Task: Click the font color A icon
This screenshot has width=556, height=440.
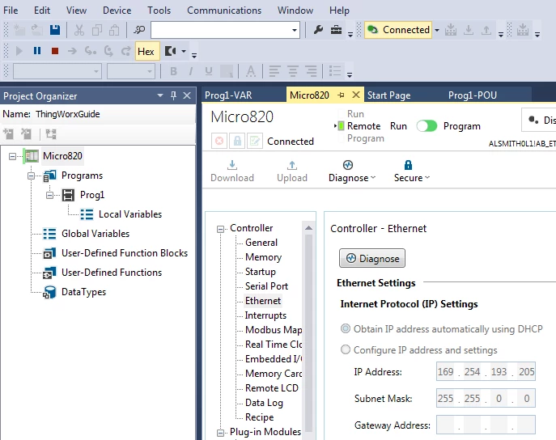Action: coord(251,71)
